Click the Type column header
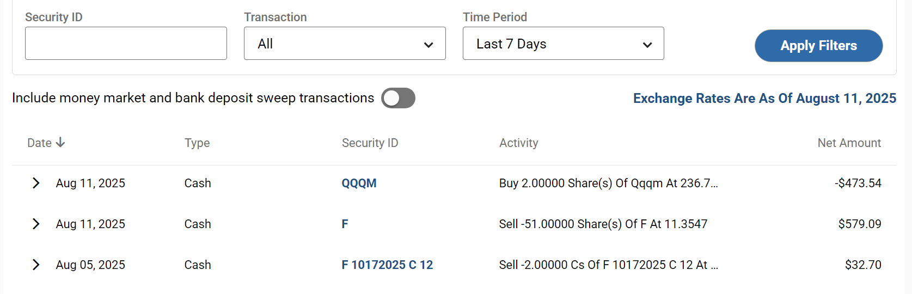The width and height of the screenshot is (912, 294). click(197, 143)
